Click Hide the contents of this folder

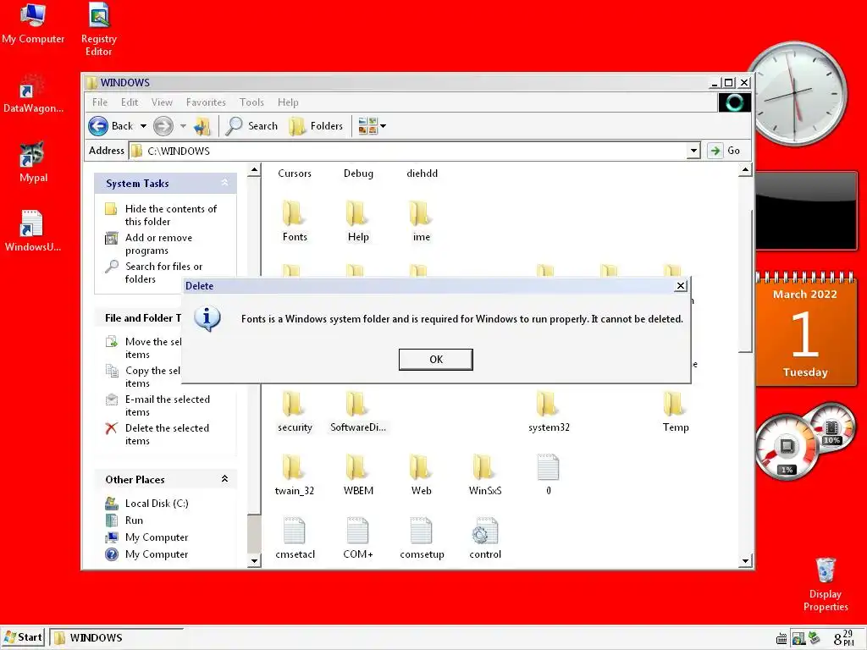[x=170, y=215]
